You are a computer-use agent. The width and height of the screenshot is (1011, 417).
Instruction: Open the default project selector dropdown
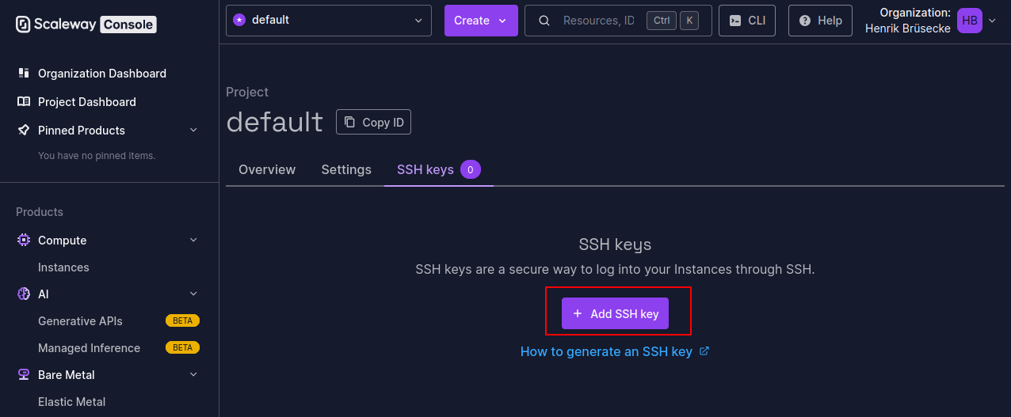point(329,21)
